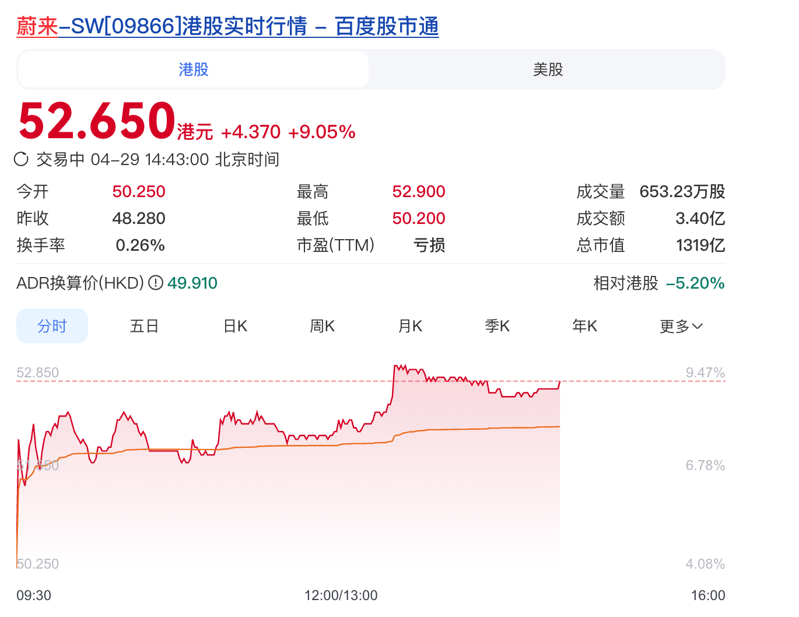This screenshot has height=617, width=799.
Task: Show the 日K candlestick chart
Action: point(236,327)
